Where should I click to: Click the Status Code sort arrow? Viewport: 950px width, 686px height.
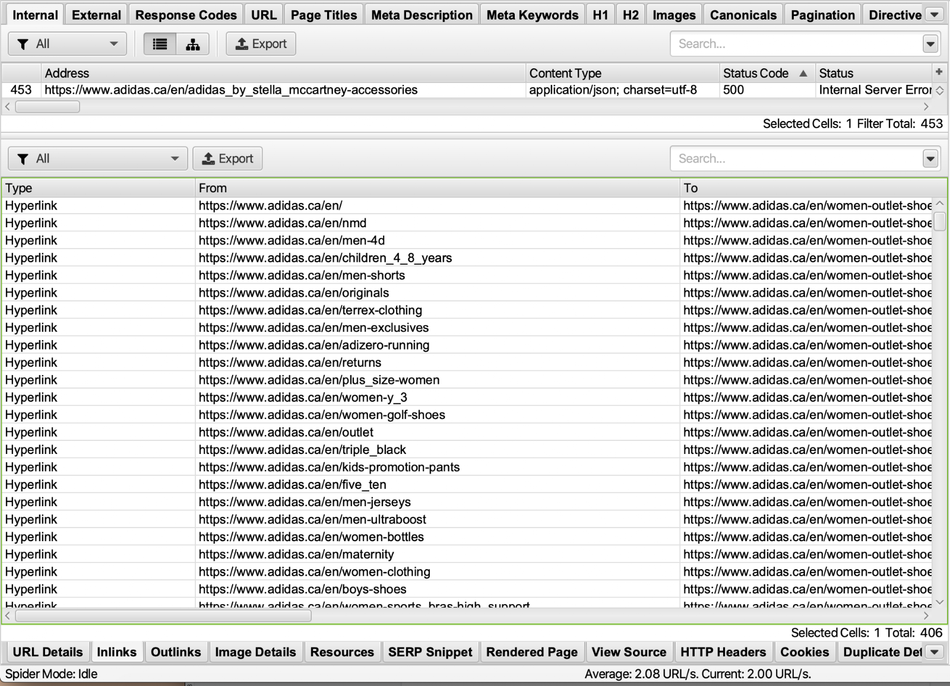pos(803,74)
